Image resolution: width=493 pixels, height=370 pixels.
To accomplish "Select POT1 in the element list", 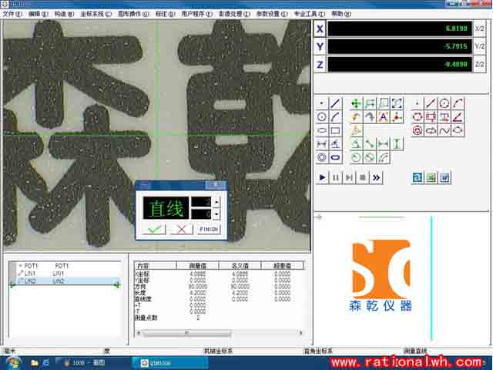I will [x=64, y=266].
